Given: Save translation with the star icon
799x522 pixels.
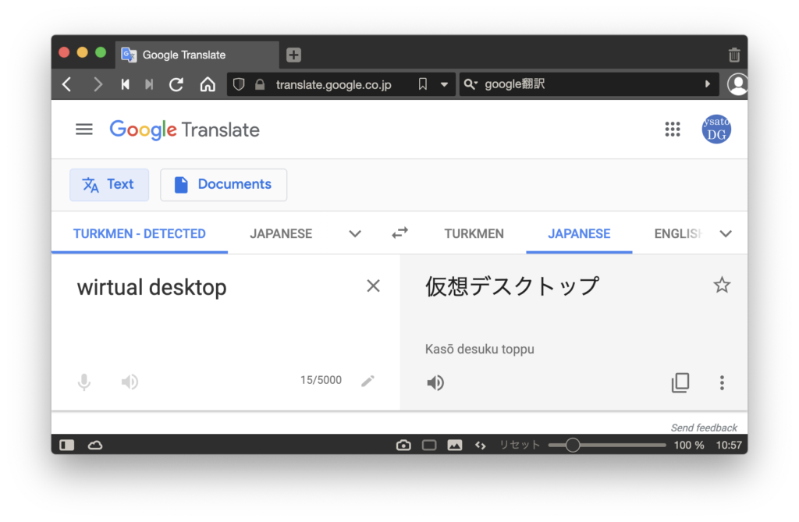Looking at the screenshot, I should pyautogui.click(x=722, y=286).
